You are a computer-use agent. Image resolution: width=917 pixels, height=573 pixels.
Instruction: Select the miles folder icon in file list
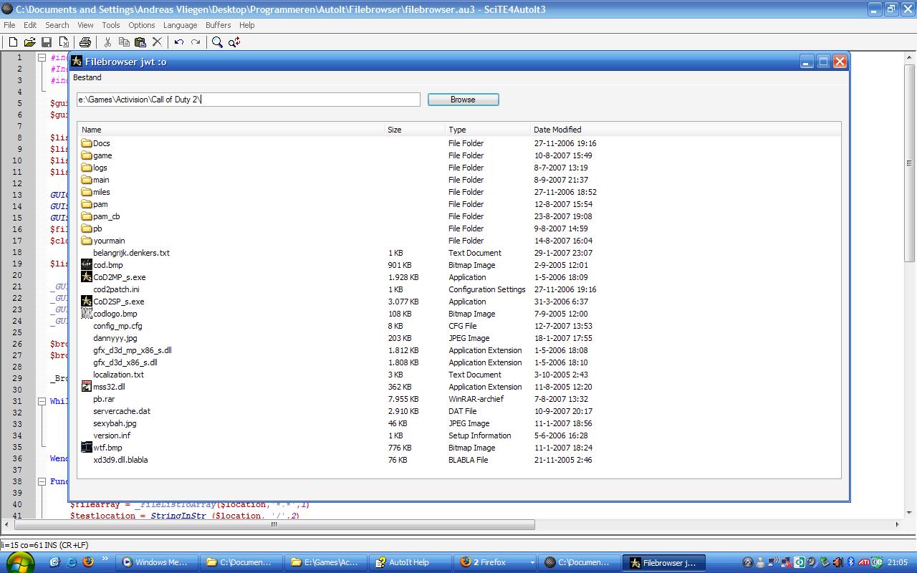87,192
